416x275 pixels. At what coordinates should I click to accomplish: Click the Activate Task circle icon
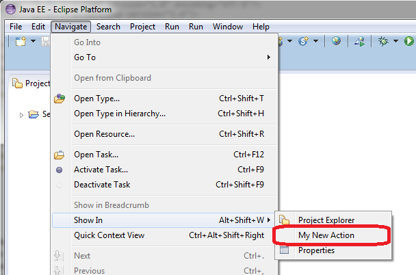click(x=60, y=170)
